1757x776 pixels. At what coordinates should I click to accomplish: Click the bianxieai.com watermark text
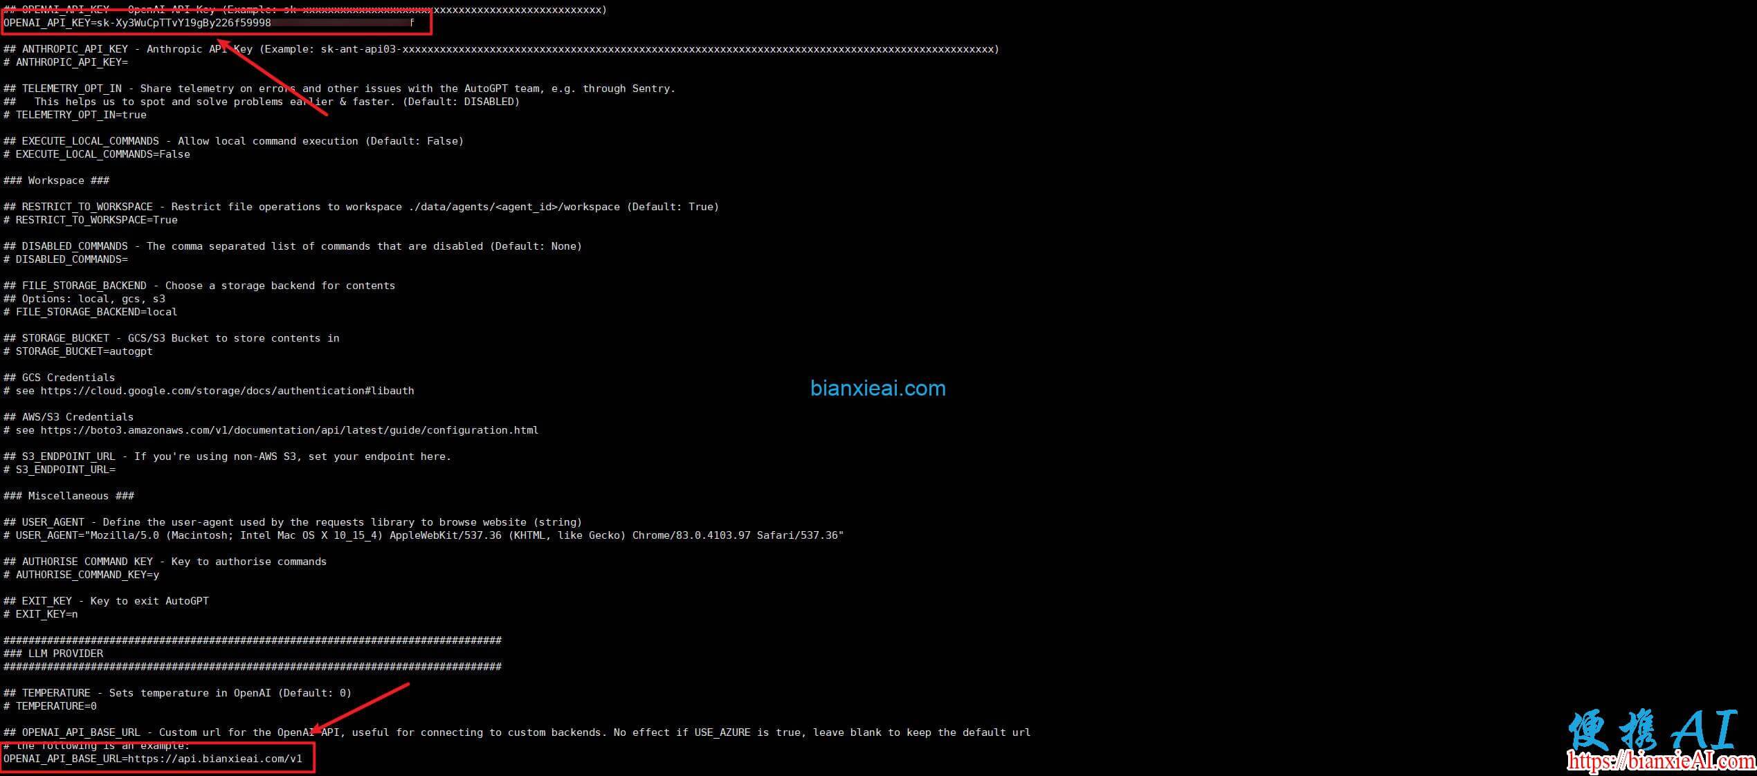point(877,389)
